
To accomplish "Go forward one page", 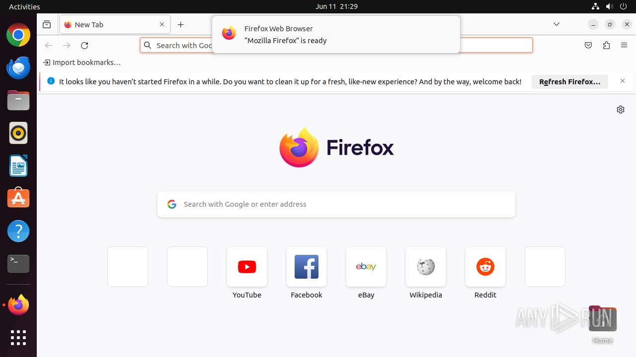I will (67, 45).
